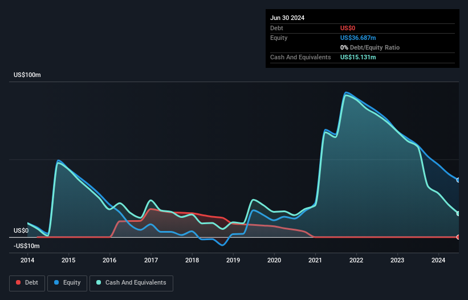Click the 0% Debt/Equity Ratio text
468x300 pixels.
coord(370,47)
